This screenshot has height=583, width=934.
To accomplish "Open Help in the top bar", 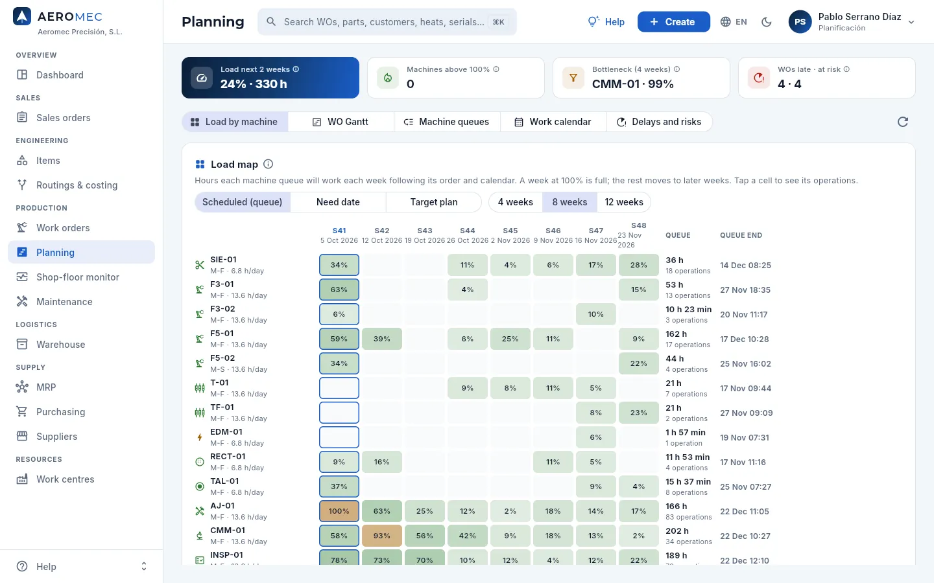I will pyautogui.click(x=606, y=22).
